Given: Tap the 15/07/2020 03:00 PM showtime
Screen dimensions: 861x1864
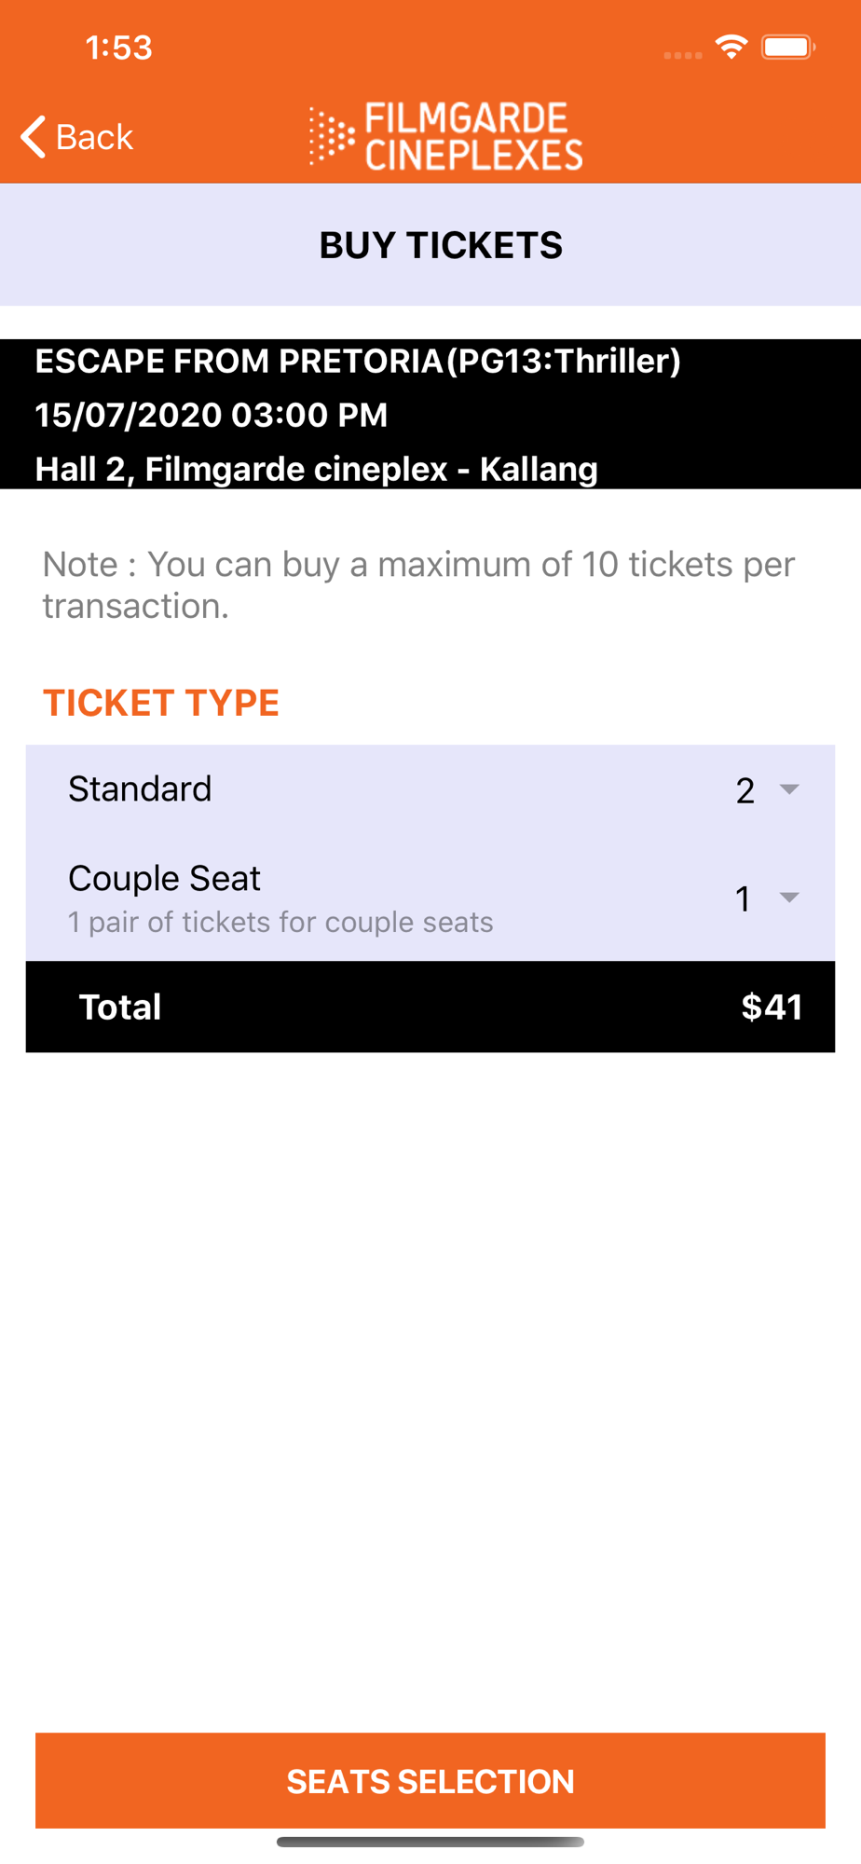Looking at the screenshot, I should [211, 415].
